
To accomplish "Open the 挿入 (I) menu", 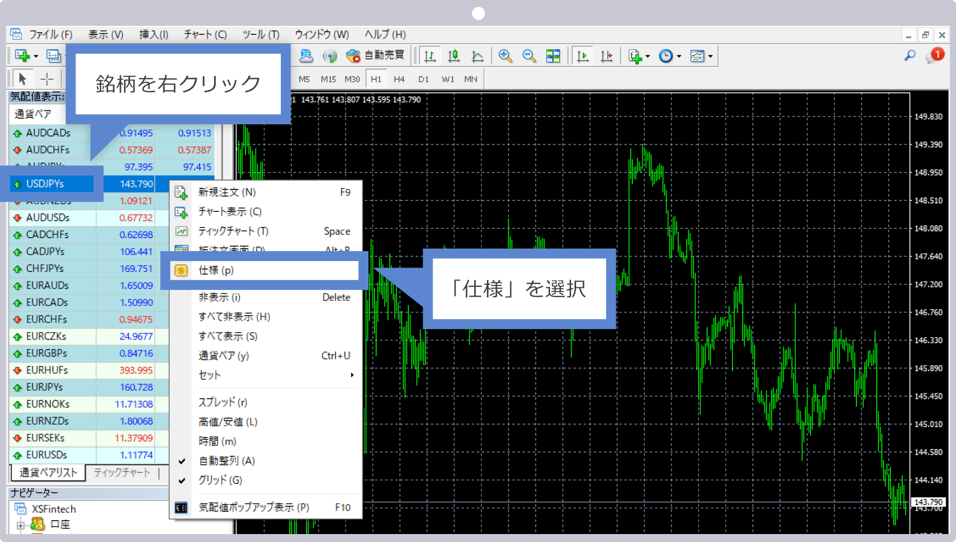I will [x=153, y=34].
